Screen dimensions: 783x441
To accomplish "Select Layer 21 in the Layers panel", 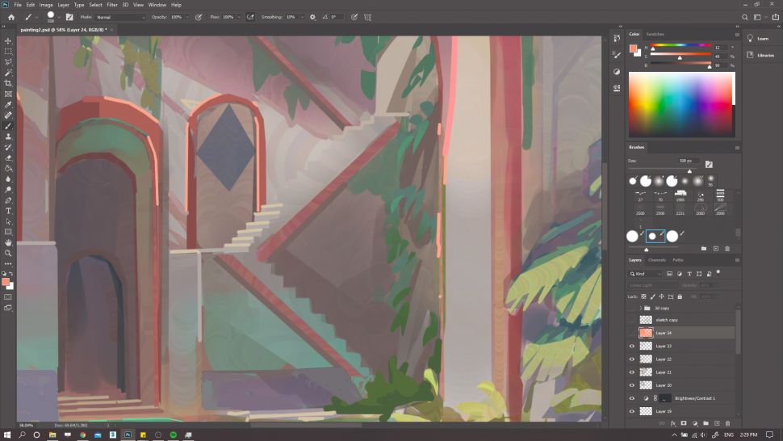I will 664,372.
